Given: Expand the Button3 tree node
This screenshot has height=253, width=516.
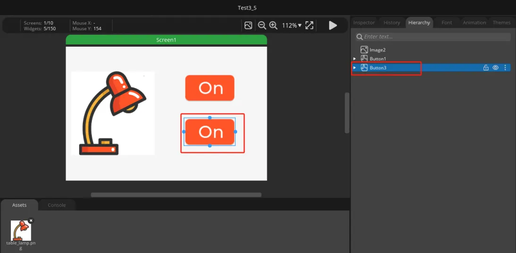Looking at the screenshot, I should pos(355,68).
